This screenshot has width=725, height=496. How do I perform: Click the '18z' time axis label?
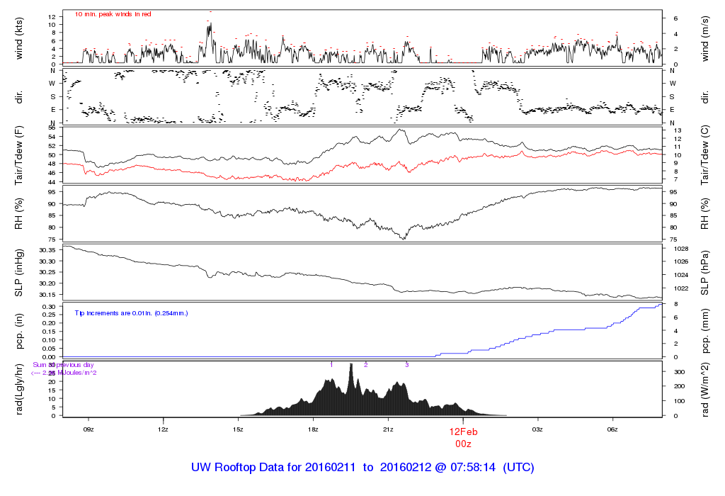pyautogui.click(x=313, y=429)
